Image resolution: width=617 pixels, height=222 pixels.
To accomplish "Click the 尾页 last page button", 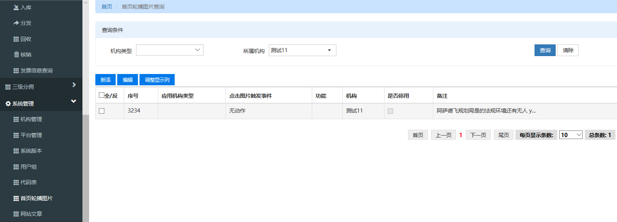I will [x=504, y=135].
